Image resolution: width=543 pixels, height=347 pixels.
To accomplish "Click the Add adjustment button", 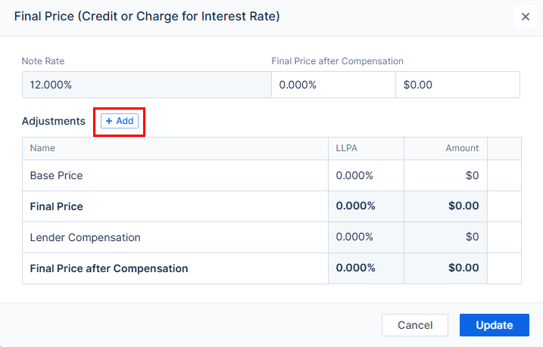I will [120, 121].
